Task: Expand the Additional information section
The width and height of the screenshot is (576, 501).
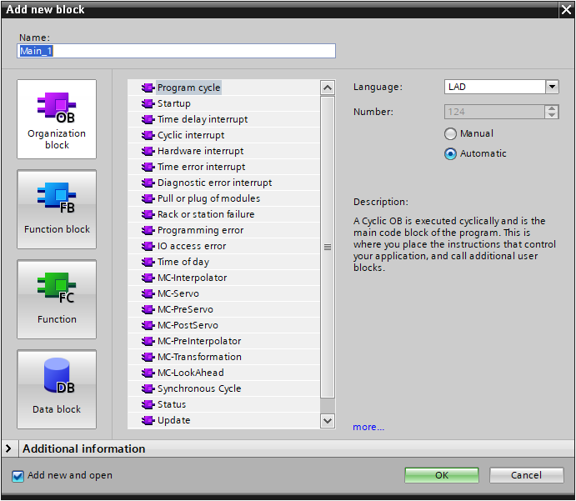Action: (8, 448)
